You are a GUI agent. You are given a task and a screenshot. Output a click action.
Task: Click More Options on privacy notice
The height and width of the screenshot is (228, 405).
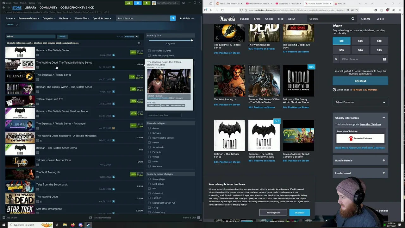(273, 213)
